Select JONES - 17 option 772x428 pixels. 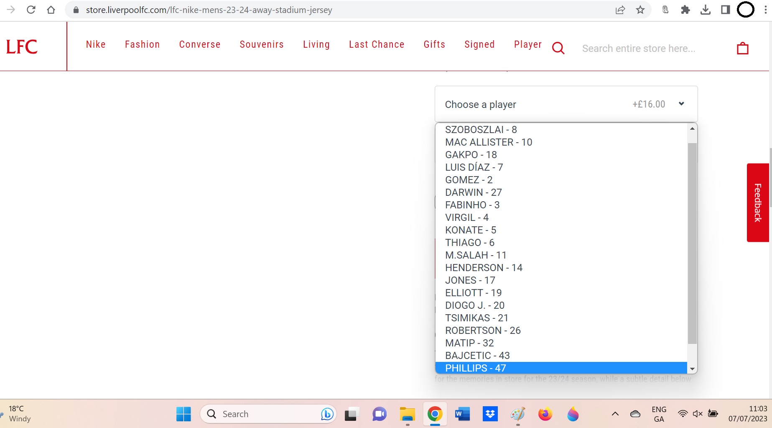click(561, 280)
